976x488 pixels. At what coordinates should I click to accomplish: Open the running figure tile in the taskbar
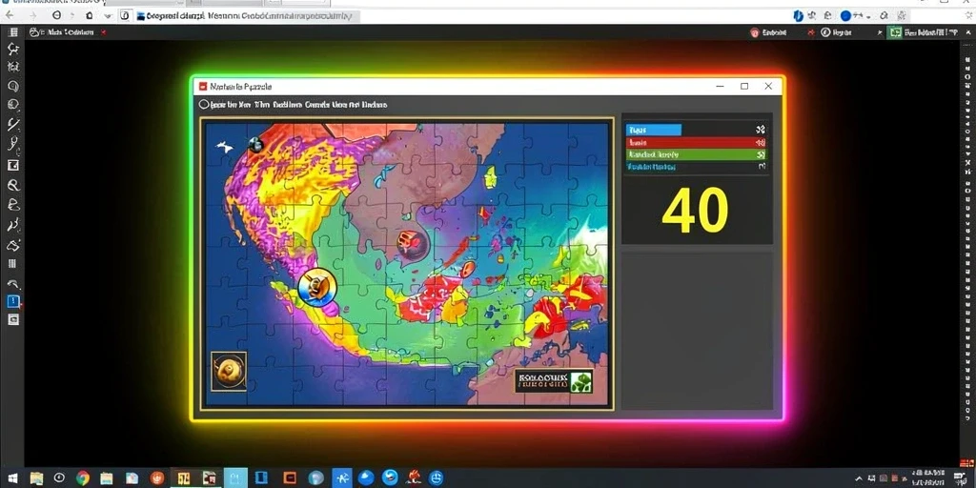tap(342, 478)
